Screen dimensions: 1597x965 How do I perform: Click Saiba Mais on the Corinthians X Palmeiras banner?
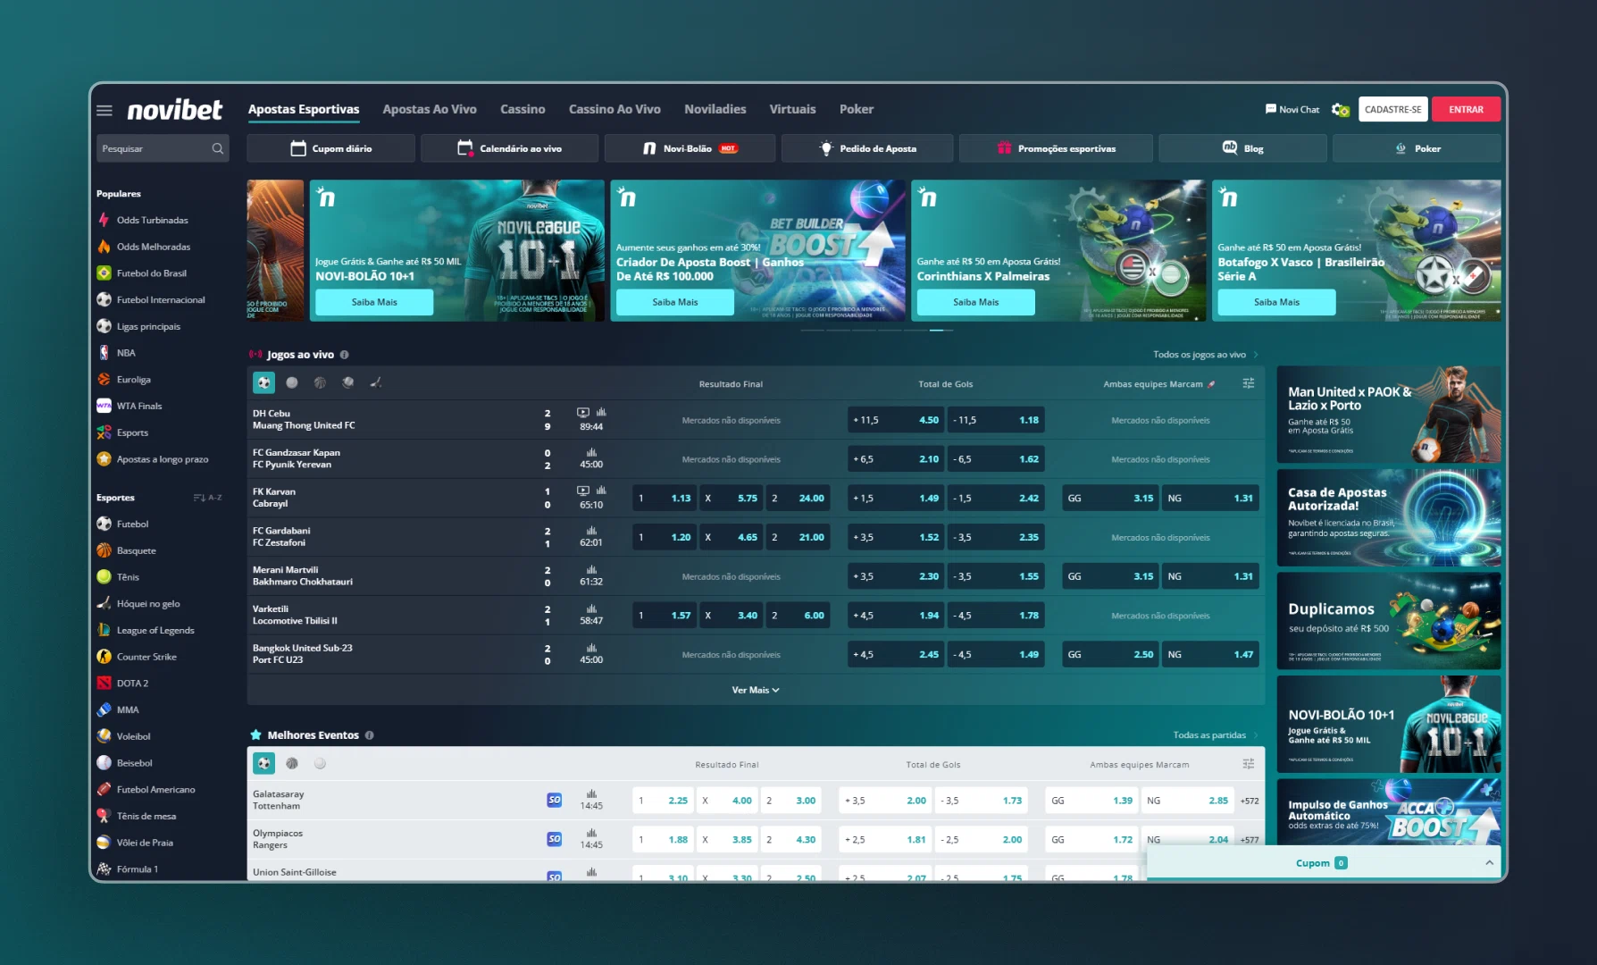tap(975, 302)
